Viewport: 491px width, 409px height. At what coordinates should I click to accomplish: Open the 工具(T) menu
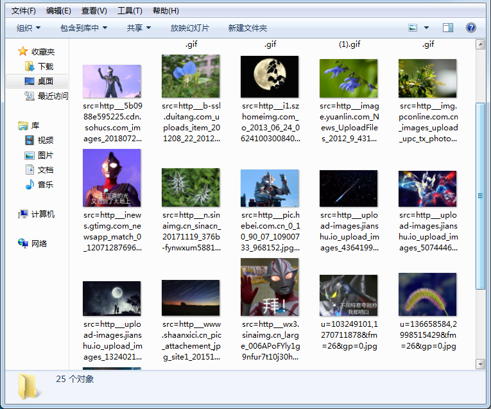(x=130, y=11)
